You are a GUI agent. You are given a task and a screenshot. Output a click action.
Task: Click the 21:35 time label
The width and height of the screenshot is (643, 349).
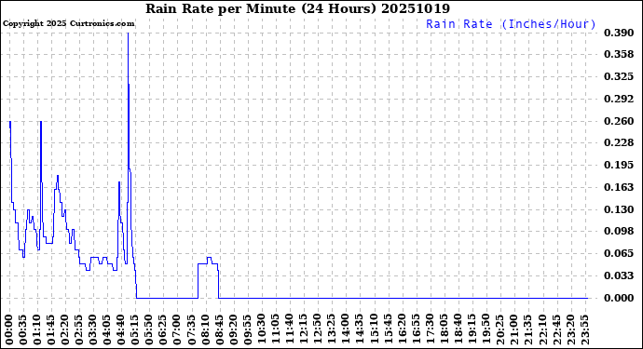click(x=527, y=330)
